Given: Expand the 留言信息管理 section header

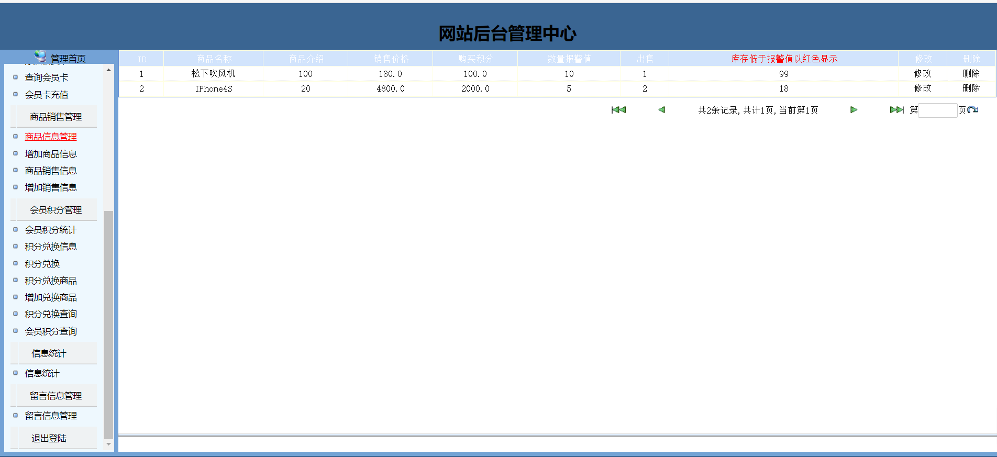Looking at the screenshot, I should pos(56,396).
